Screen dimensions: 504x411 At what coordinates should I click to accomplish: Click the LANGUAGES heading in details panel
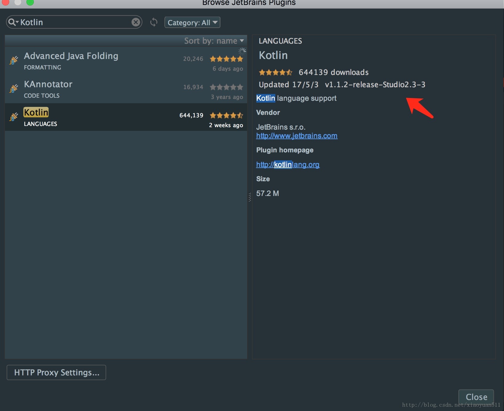click(280, 41)
